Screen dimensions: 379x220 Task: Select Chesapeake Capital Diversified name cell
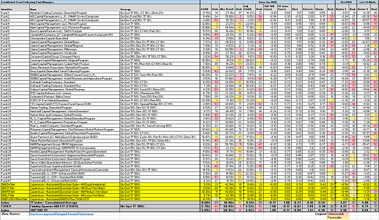coord(75,38)
